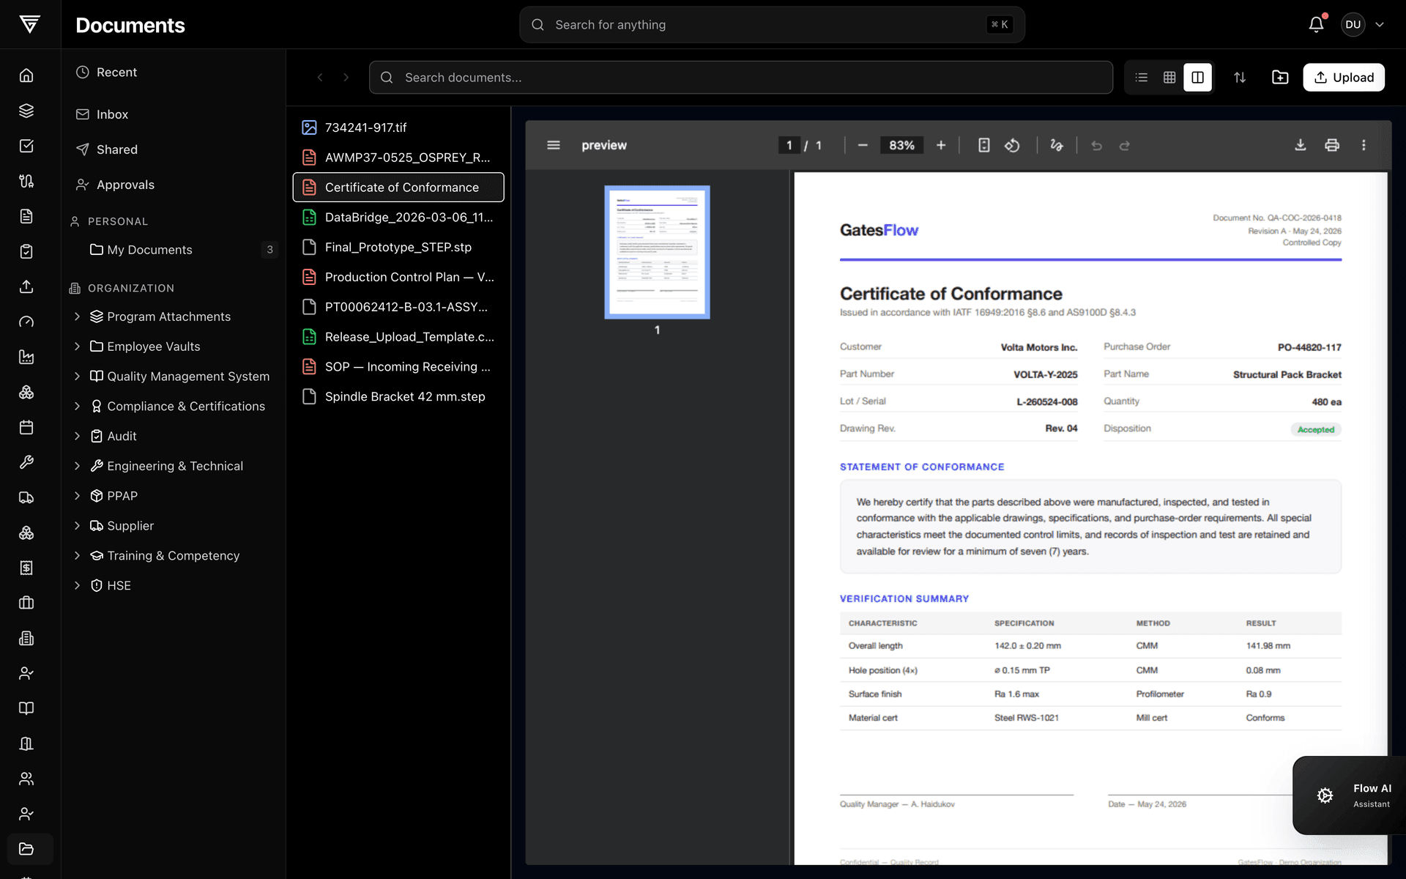Rotate the previewed document

pos(1012,145)
